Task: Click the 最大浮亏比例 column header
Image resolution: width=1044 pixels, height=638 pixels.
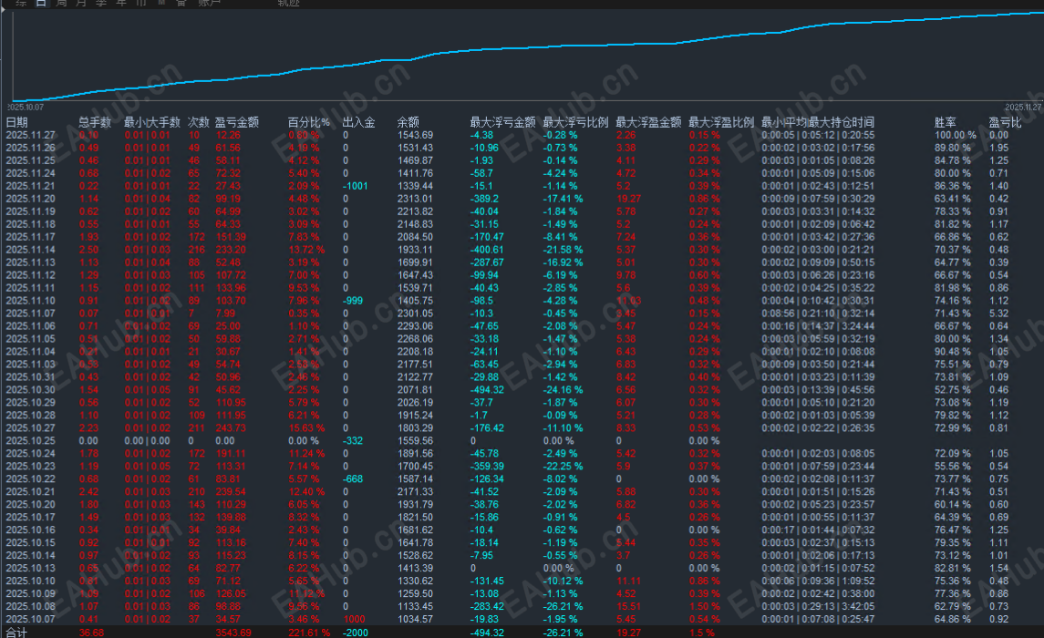Action: point(575,122)
